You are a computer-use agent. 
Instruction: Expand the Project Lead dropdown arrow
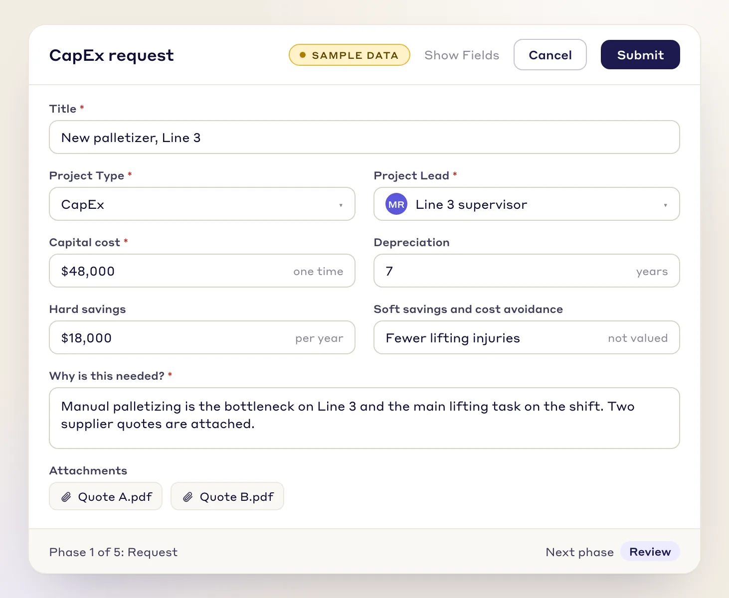pos(666,205)
